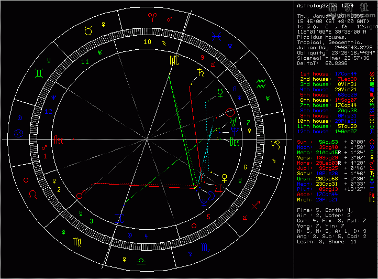The width and height of the screenshot is (378, 279).
Task: Click the green Aquarius waves on the zodiac ring
Action: click(261, 83)
